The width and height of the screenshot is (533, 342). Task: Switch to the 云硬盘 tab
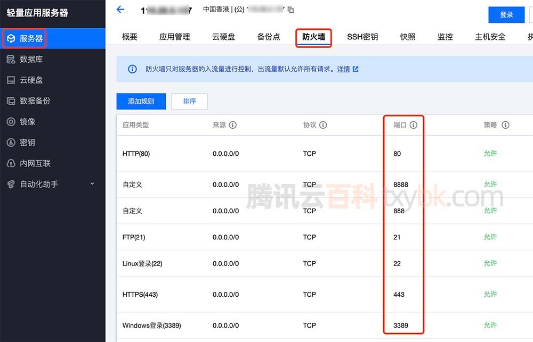224,37
